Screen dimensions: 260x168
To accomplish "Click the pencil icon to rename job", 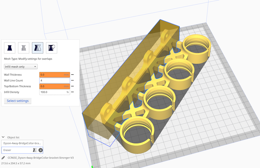I will tap(3, 158).
